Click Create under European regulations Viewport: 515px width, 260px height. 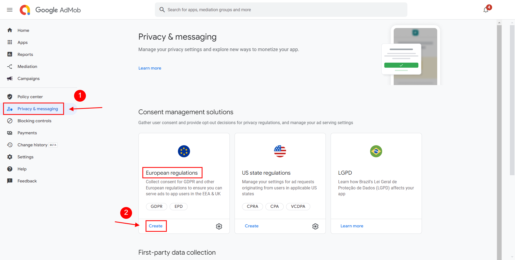click(156, 226)
